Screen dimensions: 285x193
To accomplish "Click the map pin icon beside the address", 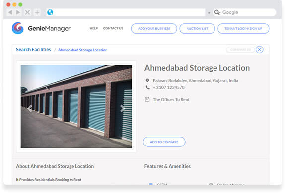I will [x=147, y=80].
